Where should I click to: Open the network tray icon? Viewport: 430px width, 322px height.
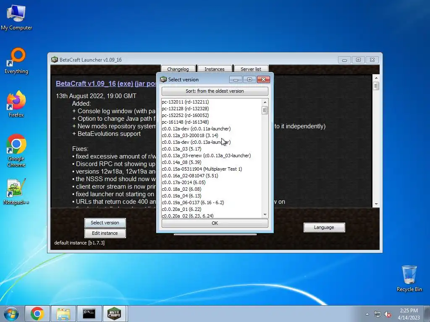click(378, 314)
